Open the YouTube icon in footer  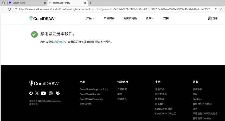click(43, 93)
